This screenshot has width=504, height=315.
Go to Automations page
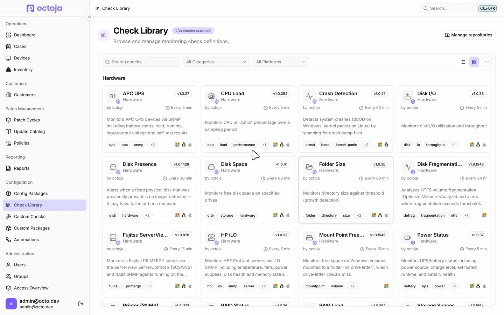point(44,240)
